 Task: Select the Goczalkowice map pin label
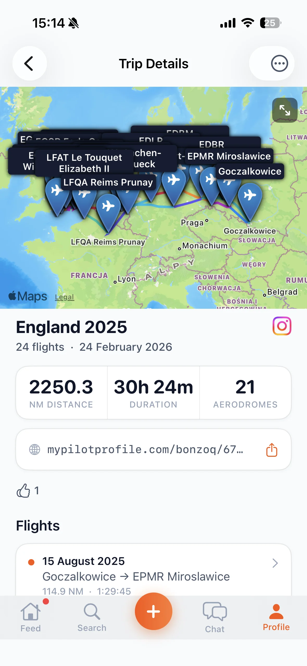tap(250, 171)
